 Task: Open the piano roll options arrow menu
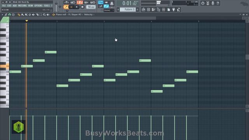(2, 15)
